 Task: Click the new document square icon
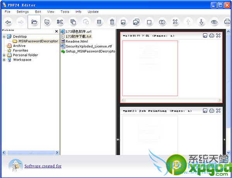[x=149, y=22]
